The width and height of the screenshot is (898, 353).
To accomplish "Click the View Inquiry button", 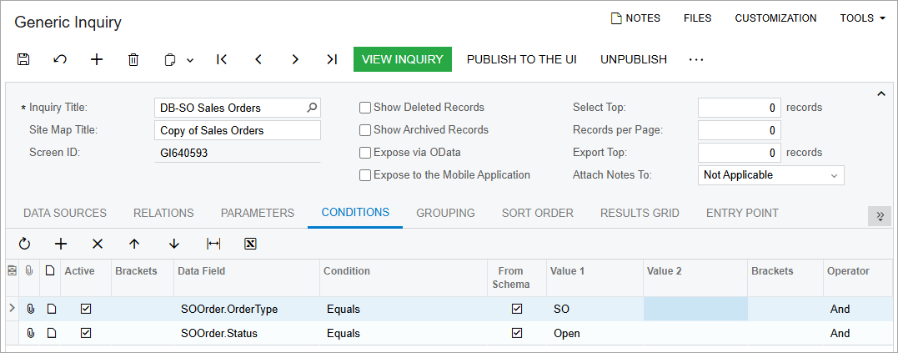I will click(403, 59).
